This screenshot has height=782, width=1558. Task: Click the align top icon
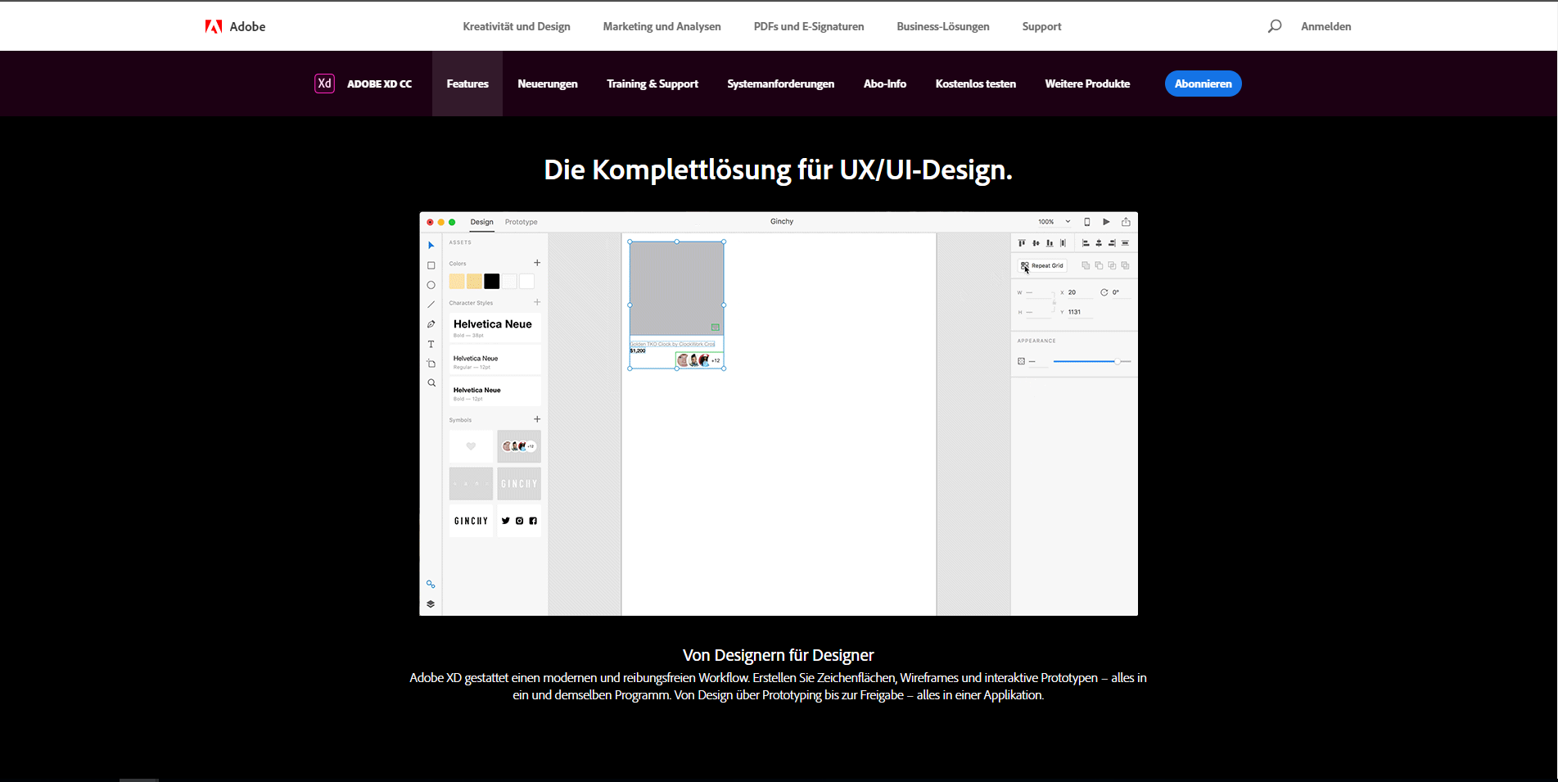point(1022,243)
